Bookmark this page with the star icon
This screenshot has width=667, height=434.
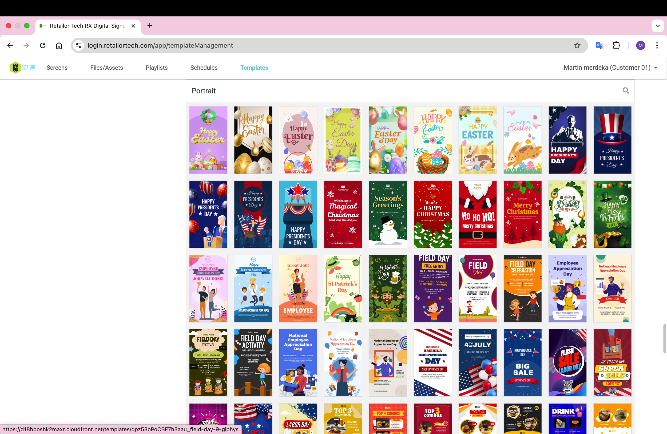(x=577, y=45)
